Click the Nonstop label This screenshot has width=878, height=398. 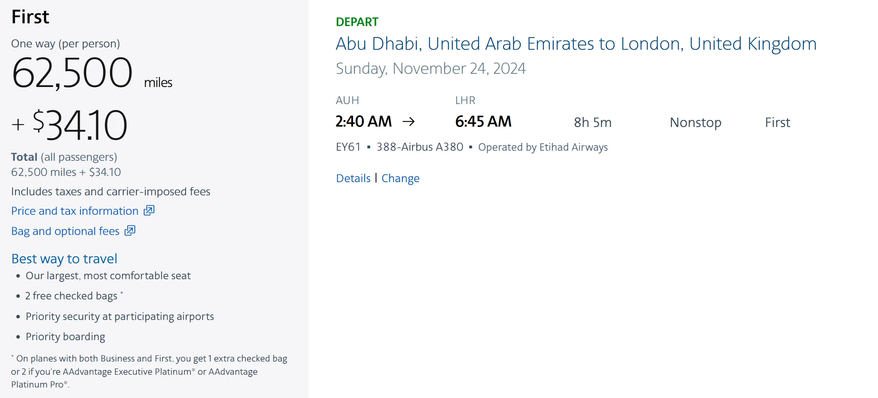[x=695, y=123]
